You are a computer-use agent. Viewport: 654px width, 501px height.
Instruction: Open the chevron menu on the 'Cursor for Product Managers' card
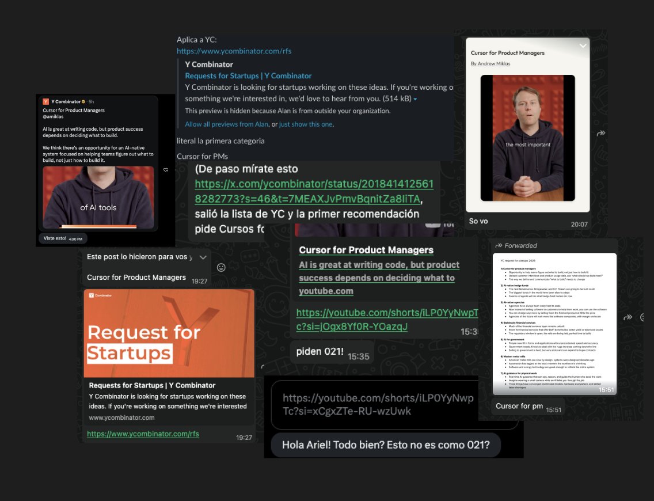coord(583,45)
